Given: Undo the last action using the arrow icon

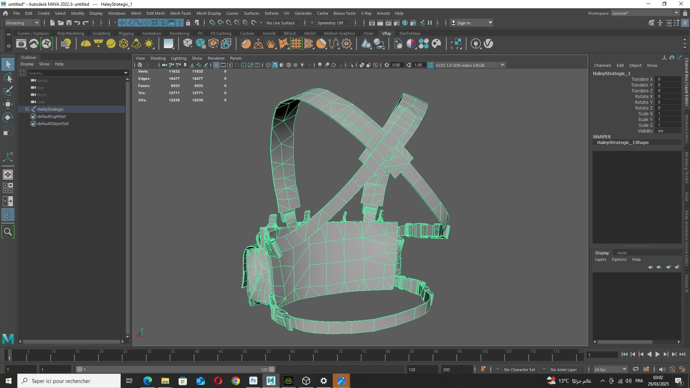Looking at the screenshot, I should point(77,23).
